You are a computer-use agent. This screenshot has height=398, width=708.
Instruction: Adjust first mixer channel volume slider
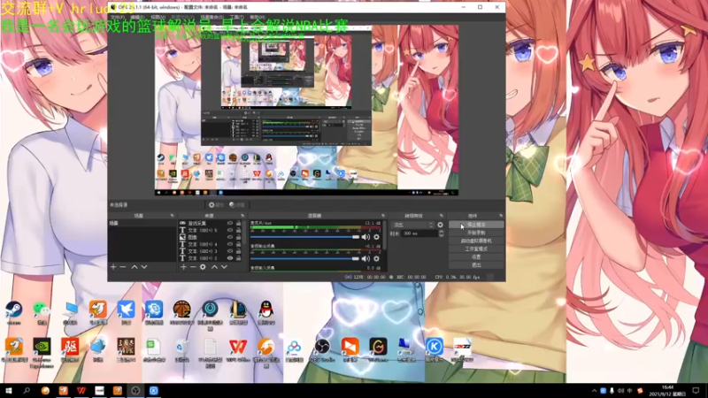pos(304,237)
